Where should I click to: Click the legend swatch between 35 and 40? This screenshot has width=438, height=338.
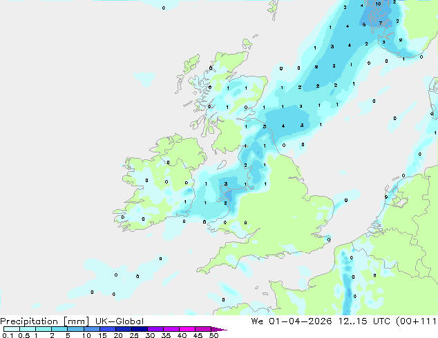pos(171,329)
